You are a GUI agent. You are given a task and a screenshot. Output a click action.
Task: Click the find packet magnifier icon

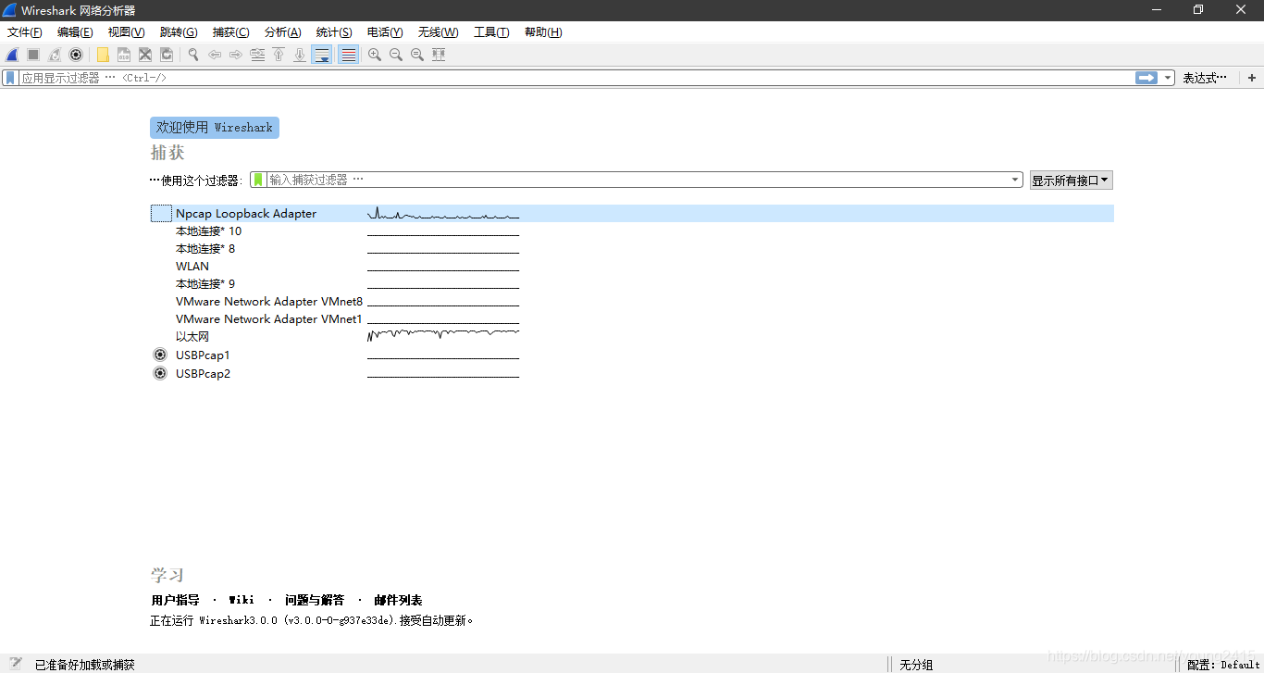point(193,55)
